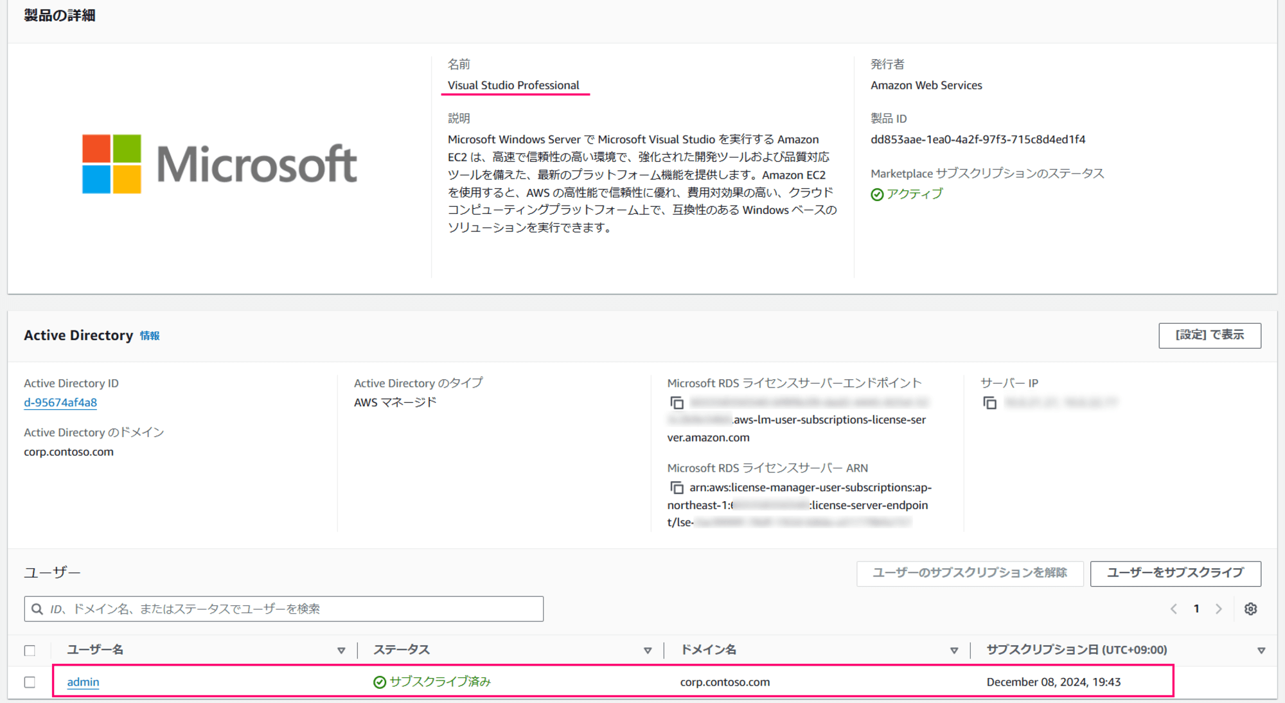Click the Amazon Web Services publisher text
Screen dimensions: 1285x703
[x=926, y=85]
